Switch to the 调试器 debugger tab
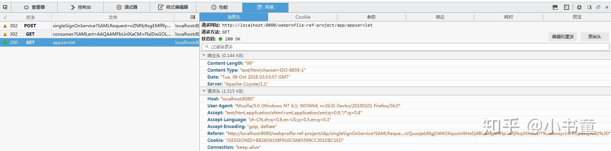611x151 pixels. (127, 7)
